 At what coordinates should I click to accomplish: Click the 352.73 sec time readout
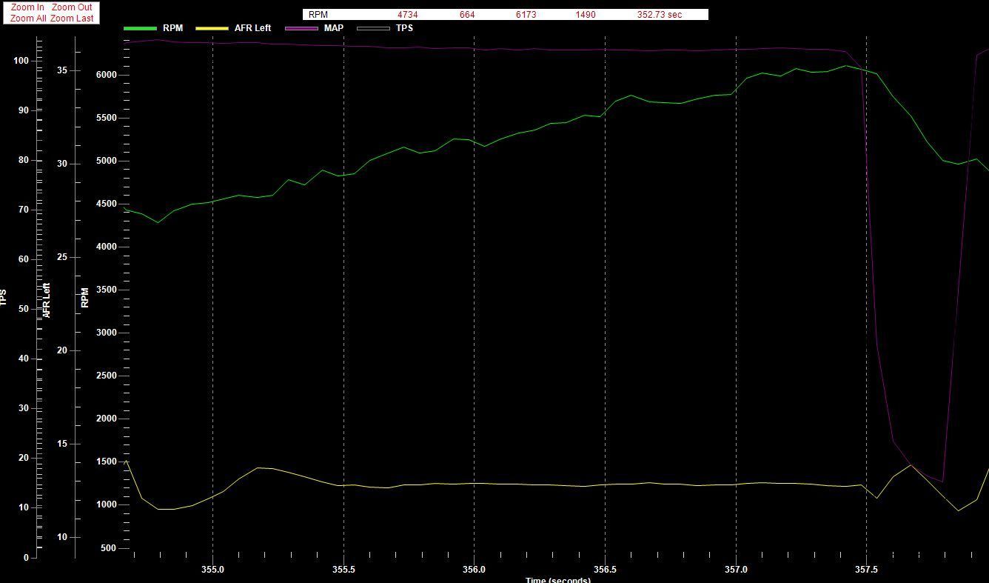point(659,15)
